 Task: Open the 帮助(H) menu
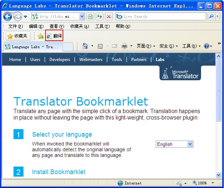[123, 26]
